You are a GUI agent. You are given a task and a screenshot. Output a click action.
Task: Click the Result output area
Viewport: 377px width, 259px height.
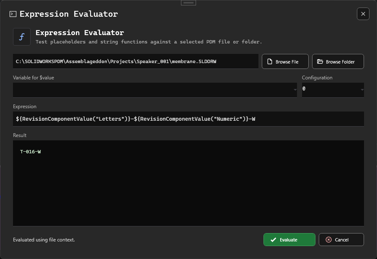188,183
